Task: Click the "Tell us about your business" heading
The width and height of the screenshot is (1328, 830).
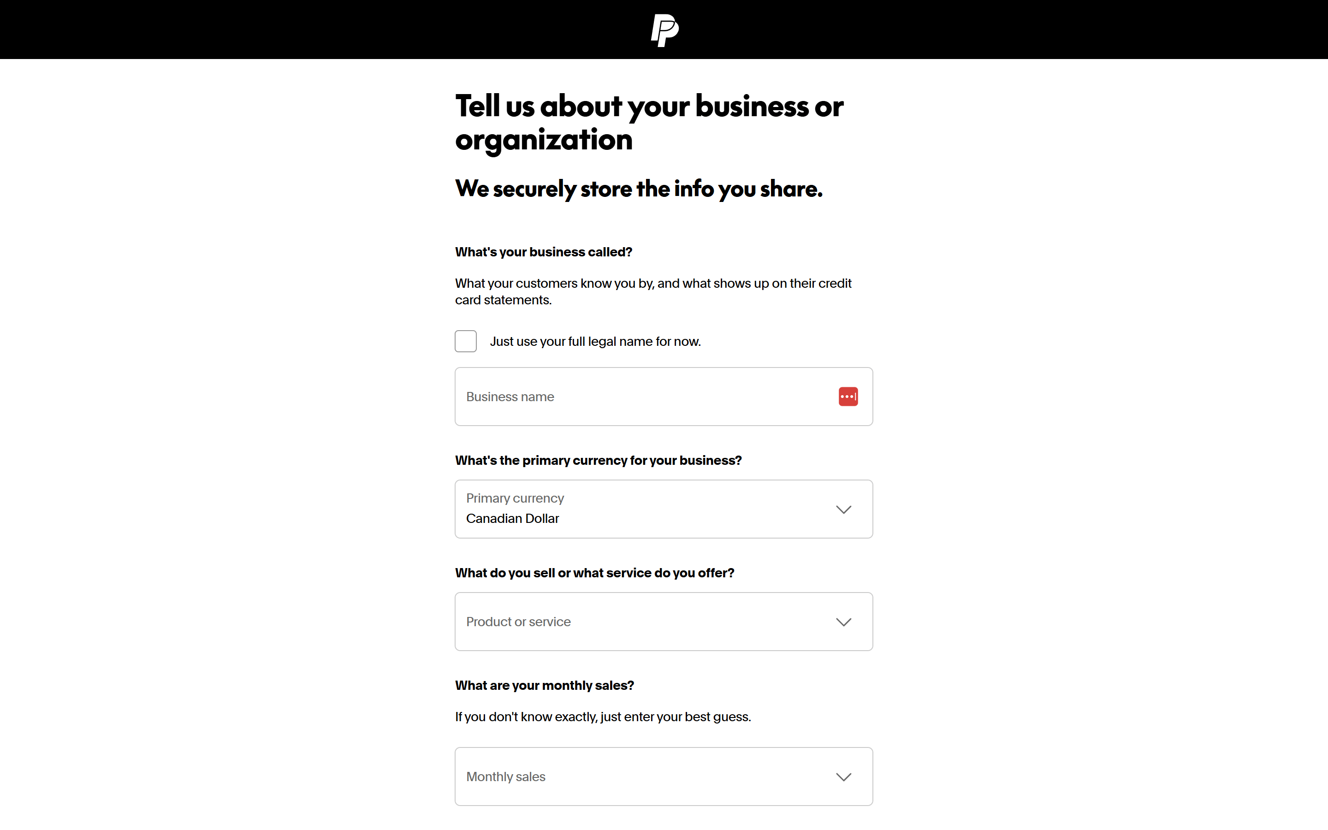Action: tap(649, 122)
